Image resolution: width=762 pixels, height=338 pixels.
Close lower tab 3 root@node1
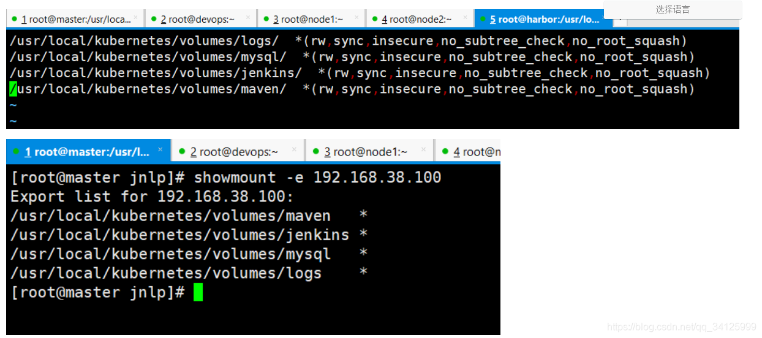[x=423, y=149]
